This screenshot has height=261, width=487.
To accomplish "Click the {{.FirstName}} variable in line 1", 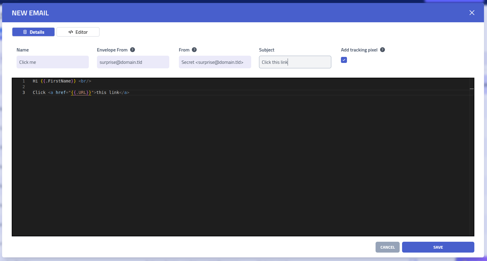I will pyautogui.click(x=58, y=81).
